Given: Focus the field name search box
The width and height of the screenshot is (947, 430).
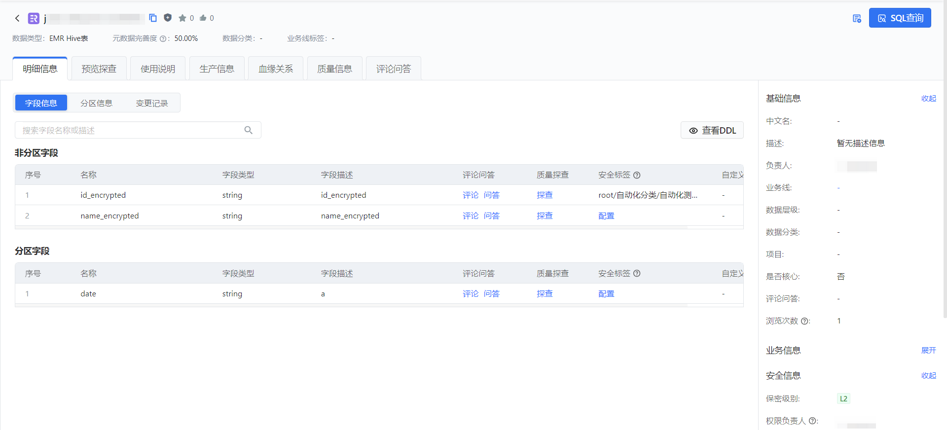Looking at the screenshot, I should (138, 130).
